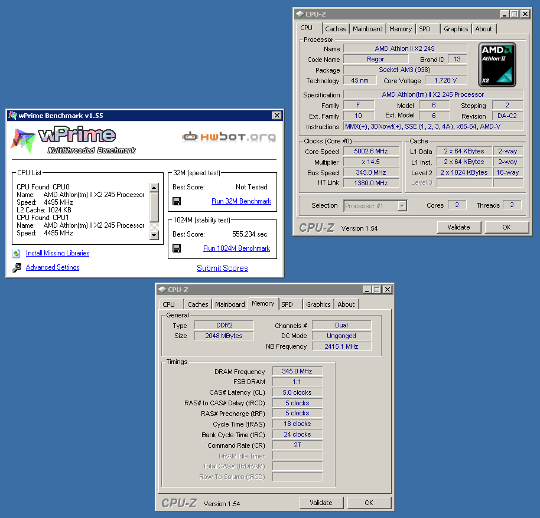Click the wPrime logo image

pos(73,140)
